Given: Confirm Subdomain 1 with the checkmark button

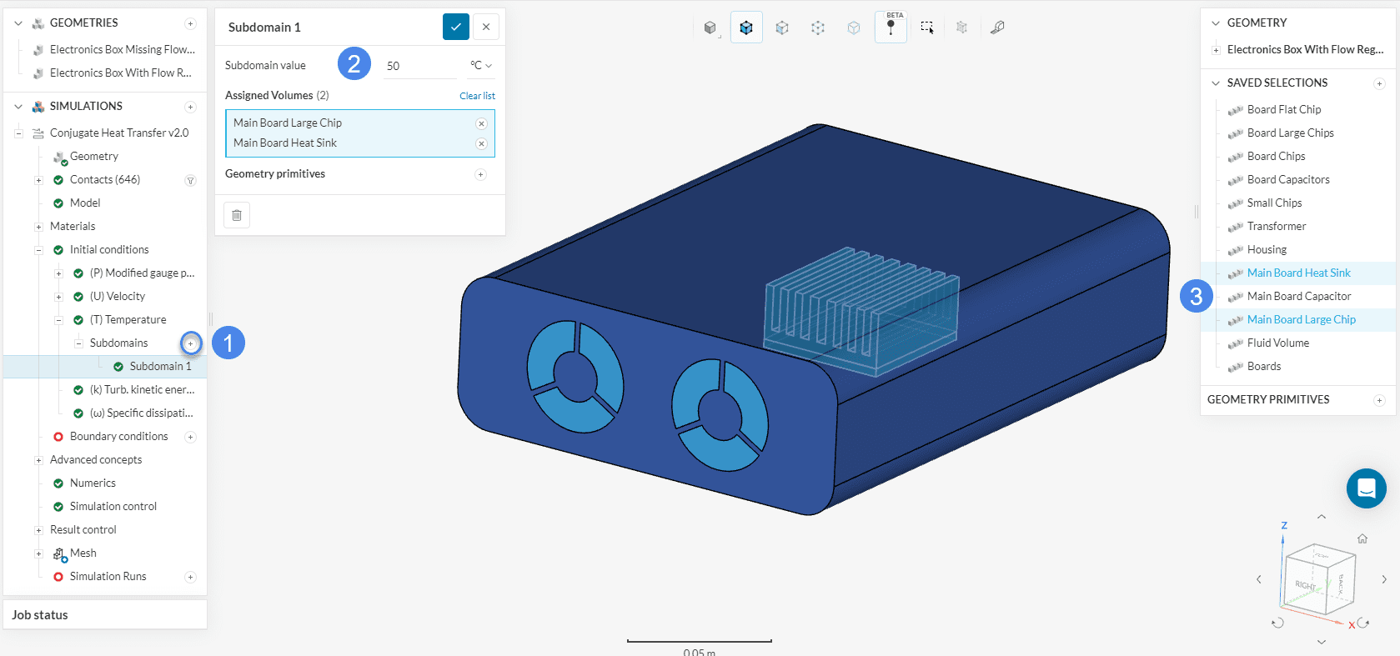Looking at the screenshot, I should (x=455, y=27).
